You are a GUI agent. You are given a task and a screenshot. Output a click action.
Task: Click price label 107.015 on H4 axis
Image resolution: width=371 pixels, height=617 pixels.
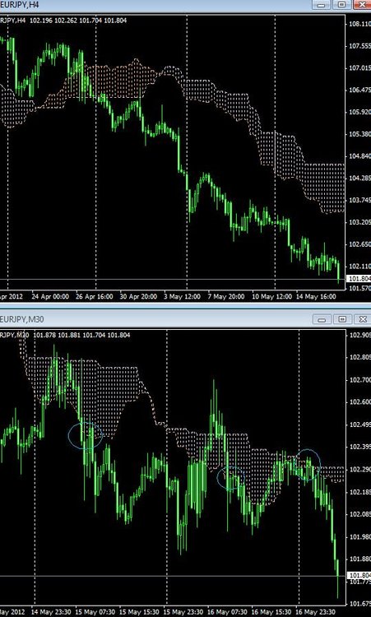point(359,68)
